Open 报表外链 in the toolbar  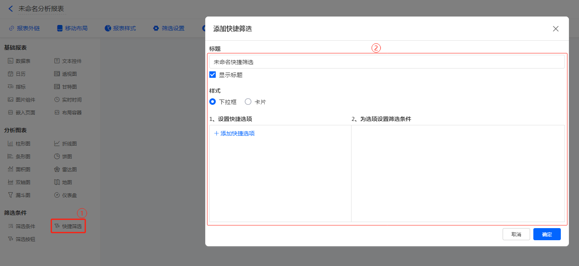pyautogui.click(x=24, y=28)
